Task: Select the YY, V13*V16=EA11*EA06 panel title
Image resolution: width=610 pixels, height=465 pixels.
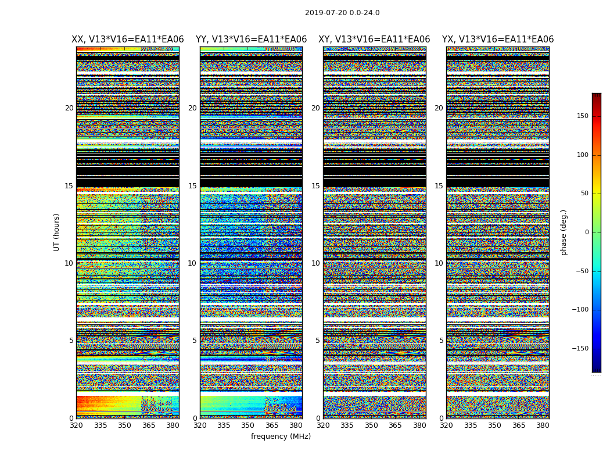Action: click(252, 40)
